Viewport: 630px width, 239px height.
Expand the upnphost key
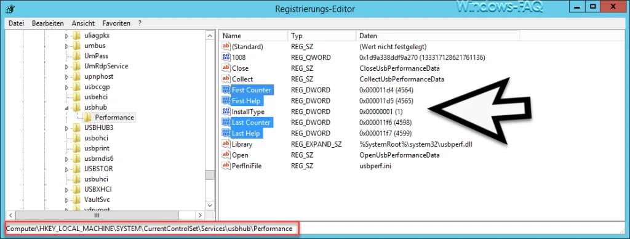click(67, 77)
